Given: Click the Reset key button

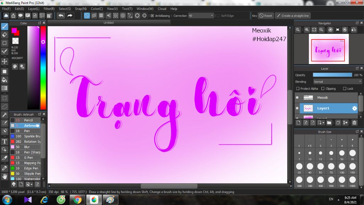Looking at the screenshot, I should tap(266, 16).
